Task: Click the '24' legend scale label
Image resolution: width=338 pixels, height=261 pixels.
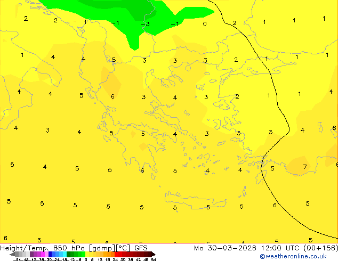Action: [x=115, y=259]
